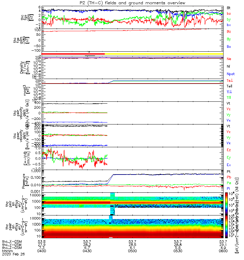Click the 0430 time tick label
This screenshot has width=244, height=260.
point(87,251)
